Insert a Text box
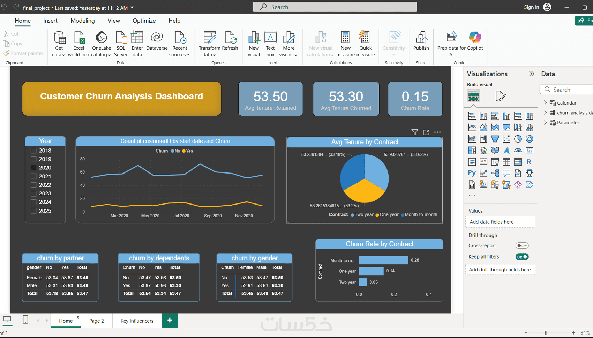593x338 pixels. pos(270,44)
